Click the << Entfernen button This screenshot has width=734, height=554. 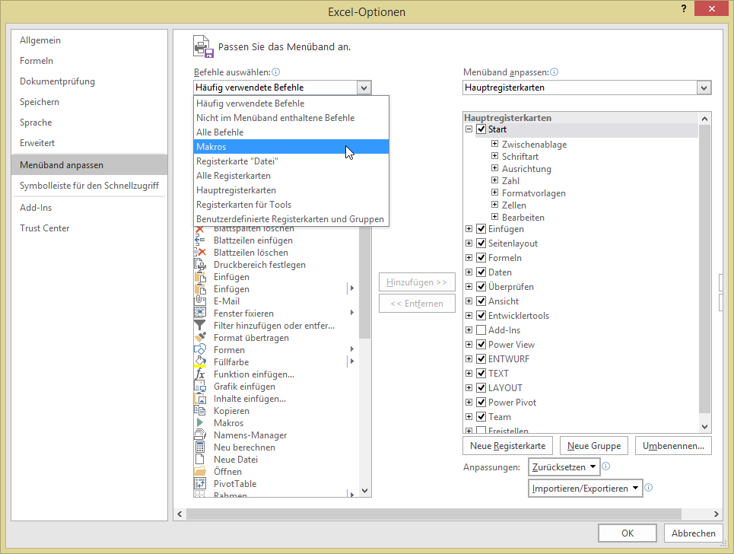(x=417, y=304)
